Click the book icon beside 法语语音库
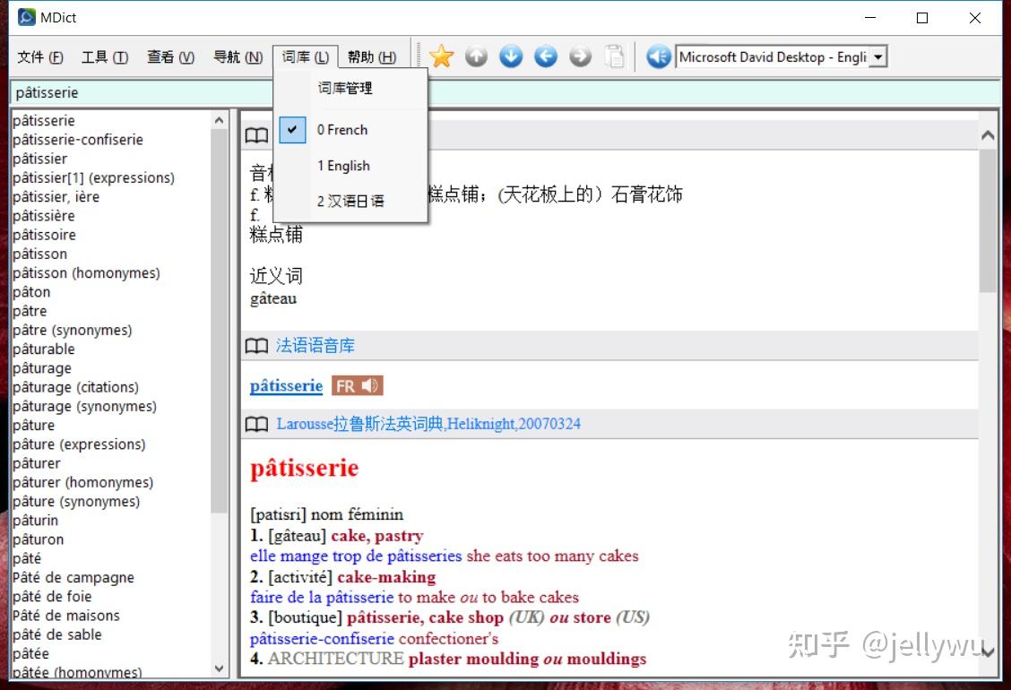 pos(256,345)
